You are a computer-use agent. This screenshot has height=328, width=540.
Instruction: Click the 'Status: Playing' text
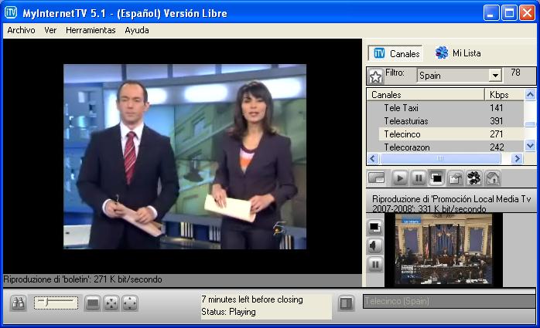click(x=229, y=312)
